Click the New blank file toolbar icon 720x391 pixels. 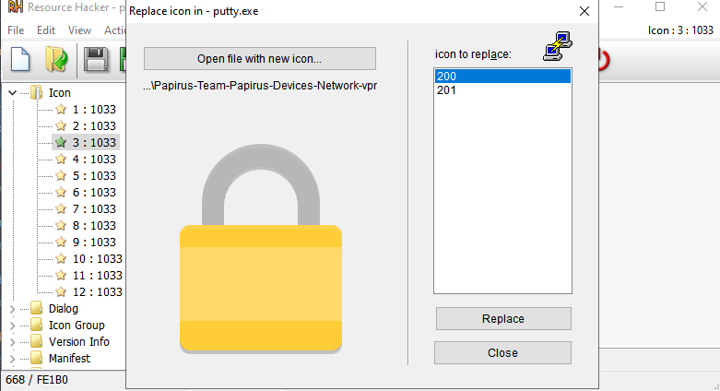click(x=20, y=61)
